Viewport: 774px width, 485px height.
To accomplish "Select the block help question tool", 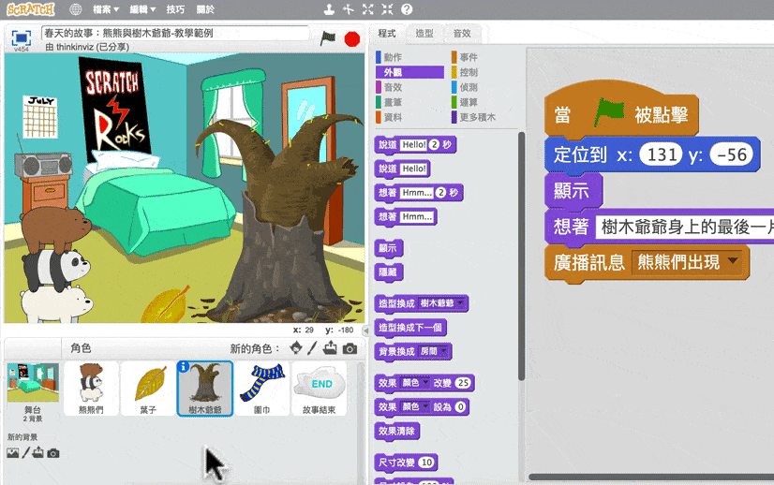I will (x=407, y=9).
